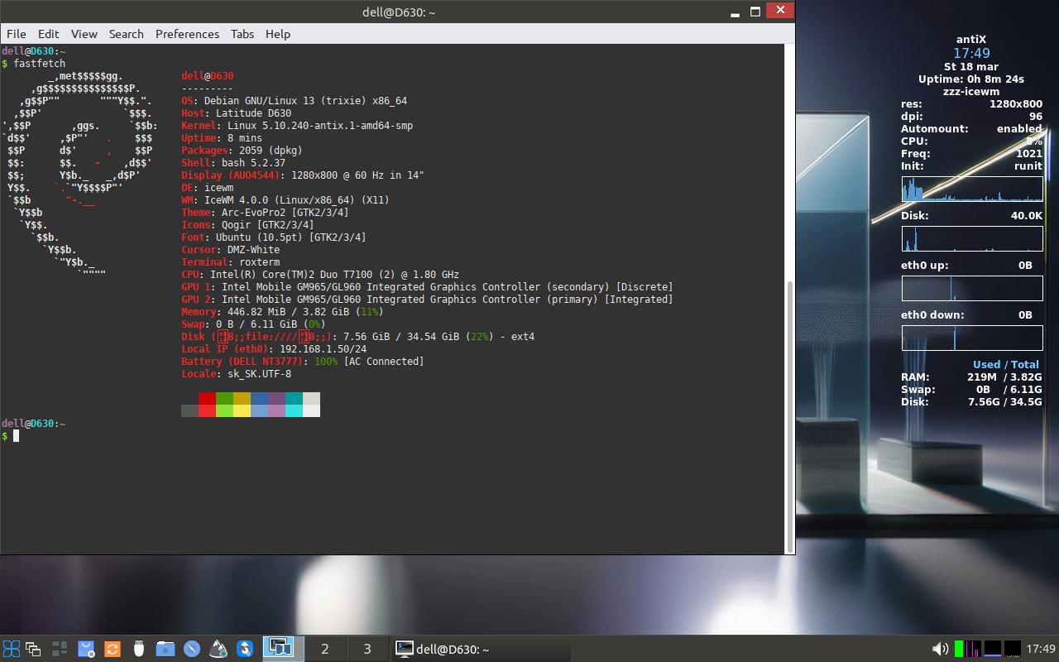Image resolution: width=1059 pixels, height=662 pixels.
Task: Click the CPU usage graph in conky
Action: click(972, 189)
